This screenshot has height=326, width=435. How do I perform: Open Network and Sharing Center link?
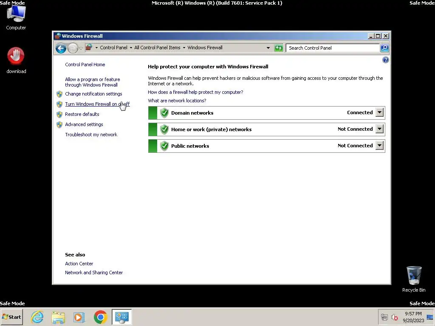[94, 273]
